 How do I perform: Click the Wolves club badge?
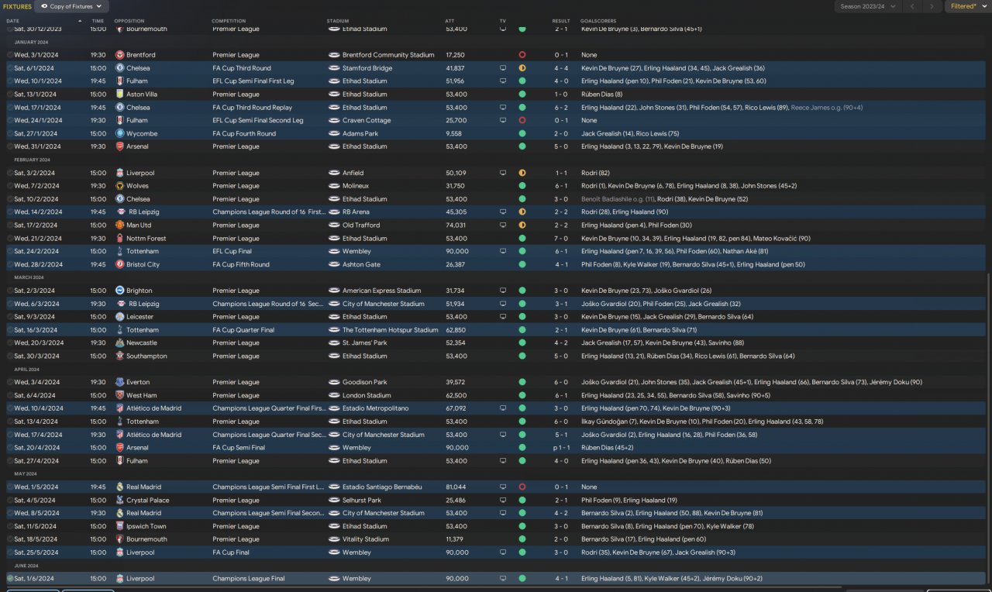119,186
